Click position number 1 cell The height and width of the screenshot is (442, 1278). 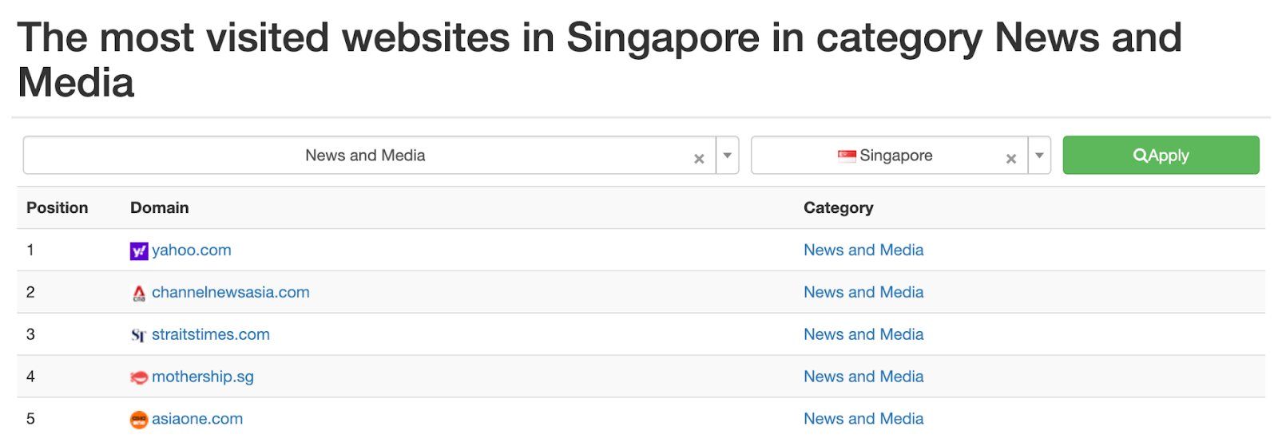pos(30,250)
